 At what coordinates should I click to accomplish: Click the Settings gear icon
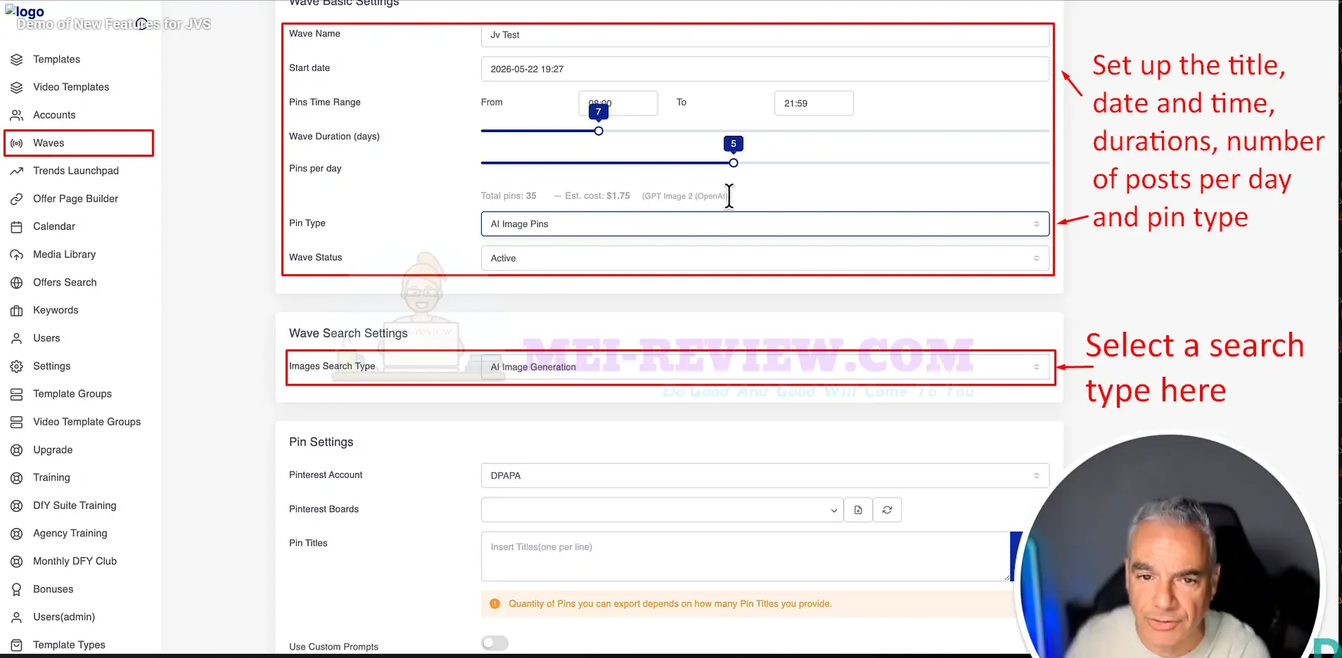tap(17, 366)
